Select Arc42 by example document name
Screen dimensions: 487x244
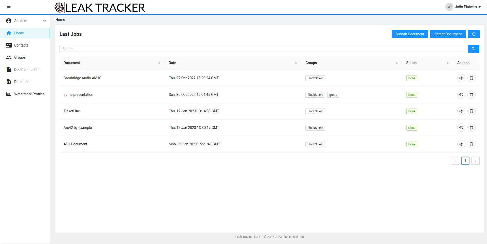point(78,128)
